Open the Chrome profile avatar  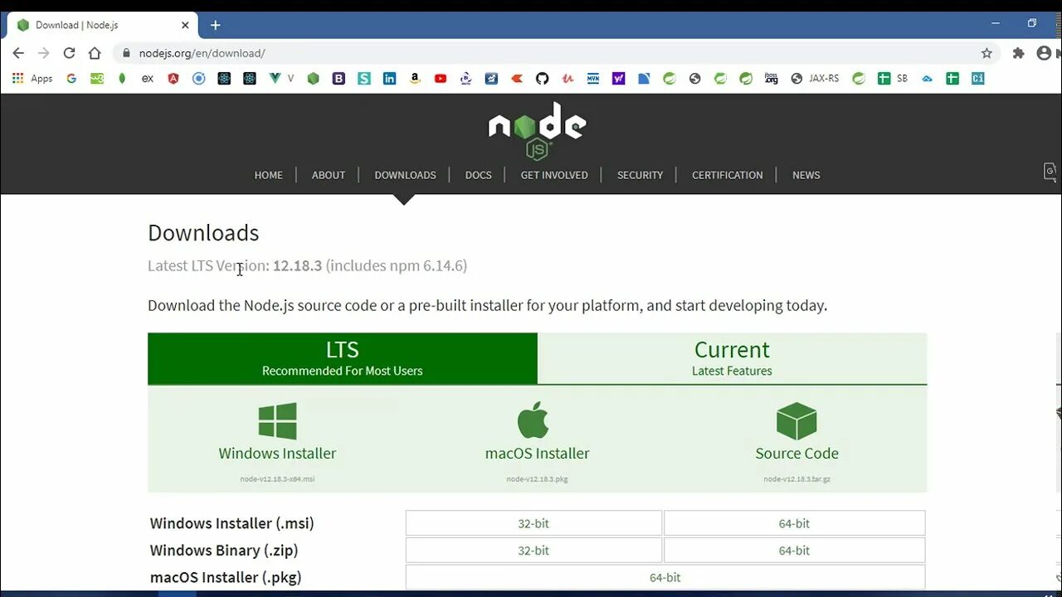click(1044, 53)
